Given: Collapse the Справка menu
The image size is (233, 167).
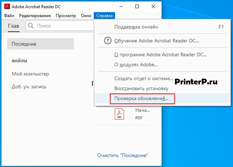Looking at the screenshot, I should pyautogui.click(x=105, y=16).
